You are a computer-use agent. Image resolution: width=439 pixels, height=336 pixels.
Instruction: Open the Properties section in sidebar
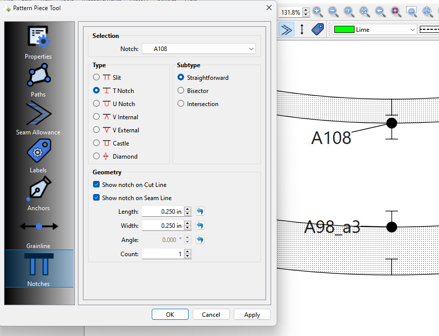coord(38,42)
